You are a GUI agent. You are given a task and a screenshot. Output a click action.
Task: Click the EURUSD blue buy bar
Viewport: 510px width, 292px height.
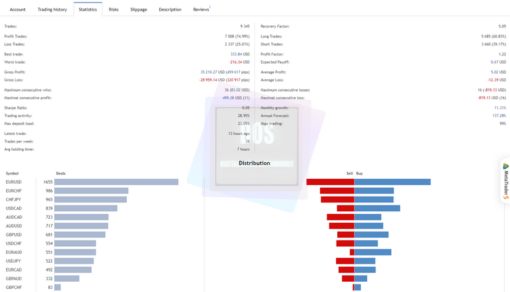393,182
